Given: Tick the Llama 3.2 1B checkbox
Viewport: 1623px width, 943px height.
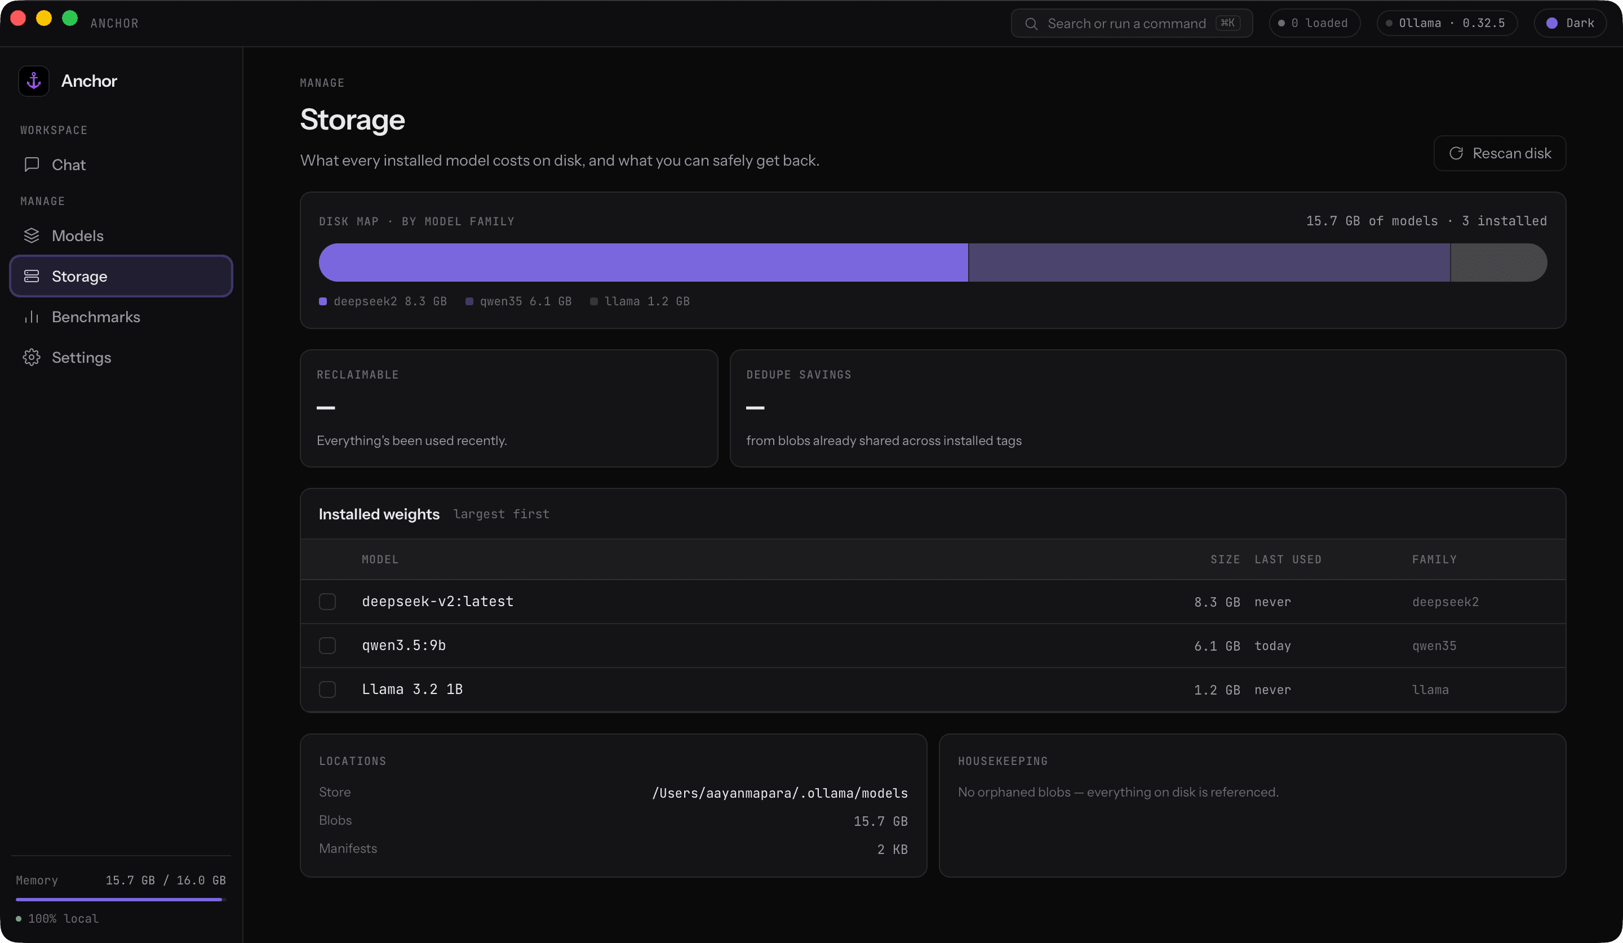Looking at the screenshot, I should click(x=327, y=689).
